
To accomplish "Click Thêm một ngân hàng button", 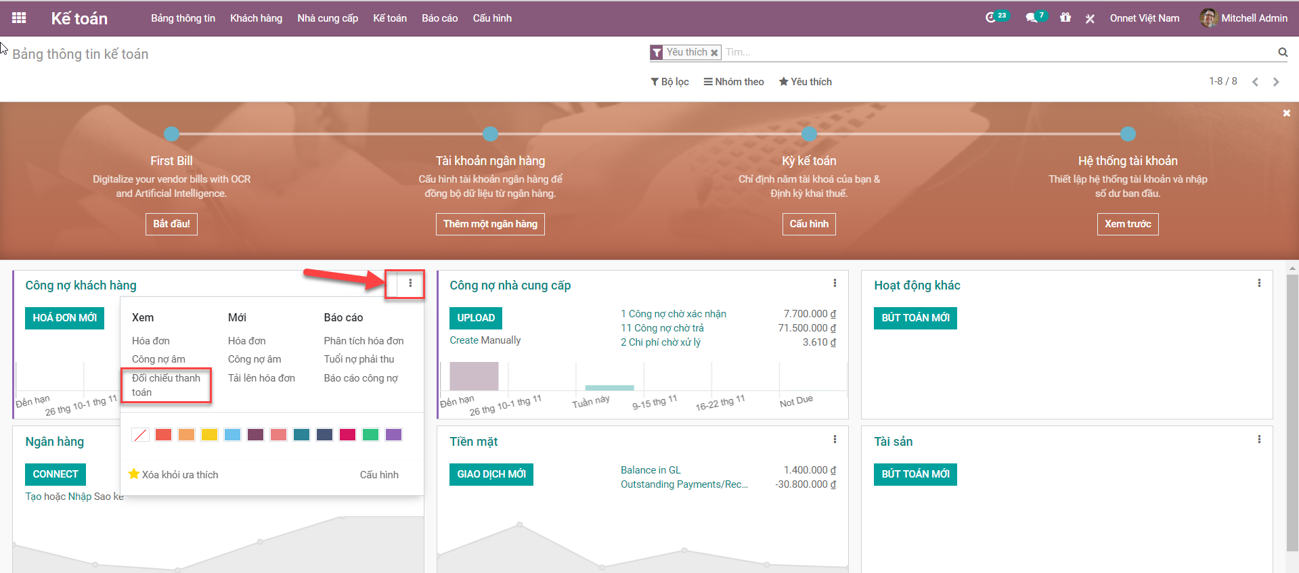I will tap(490, 224).
